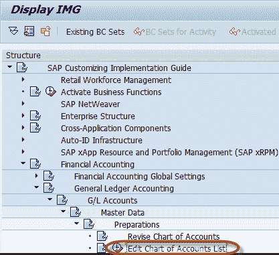Collapse Preparations node
The width and height of the screenshot is (279, 255).
click(76, 224)
